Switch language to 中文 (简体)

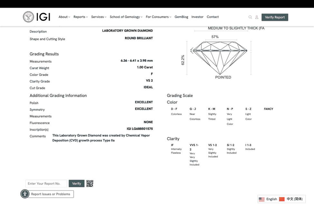click(x=295, y=199)
